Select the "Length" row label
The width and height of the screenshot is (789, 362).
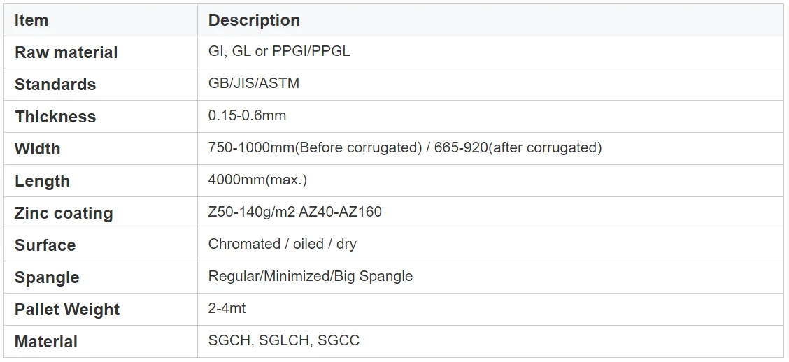[42, 181]
